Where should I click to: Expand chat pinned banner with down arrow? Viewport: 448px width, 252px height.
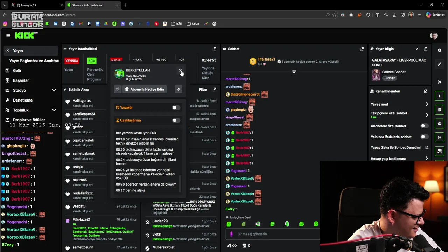pyautogui.click(x=294, y=72)
